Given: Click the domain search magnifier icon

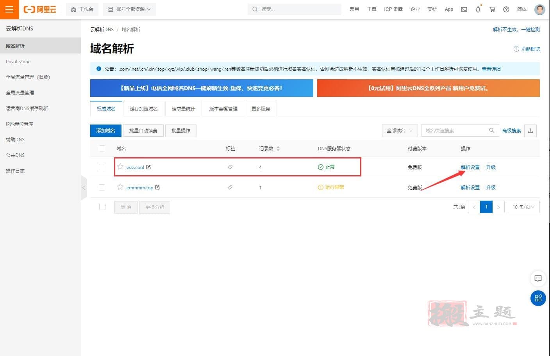Looking at the screenshot, I should 491,130.
